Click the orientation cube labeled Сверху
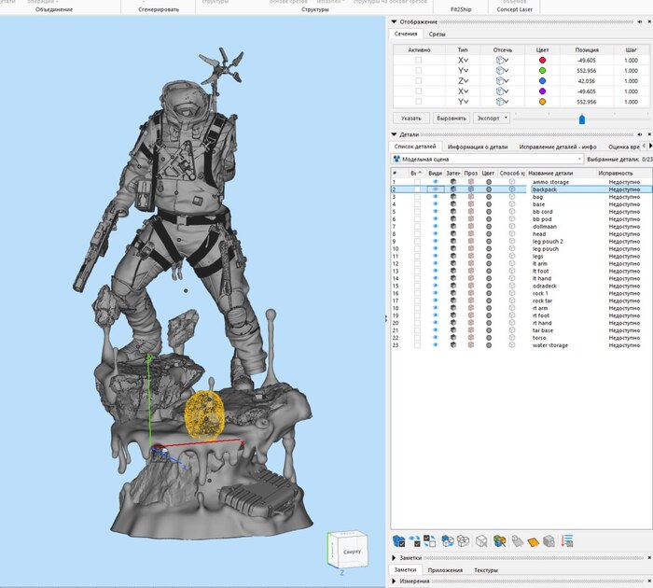Image resolution: width=653 pixels, height=588 pixels. tap(348, 549)
